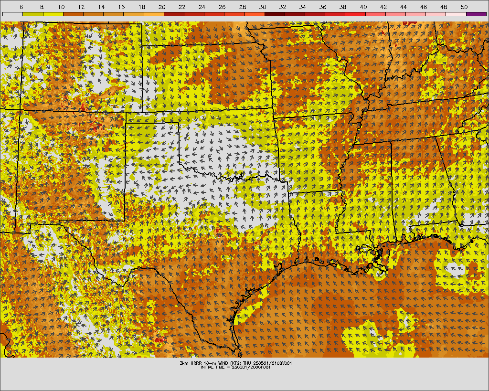489x391 pixels.
Task: Click the dark red swatch between 20 and 22
Action: (174, 14)
